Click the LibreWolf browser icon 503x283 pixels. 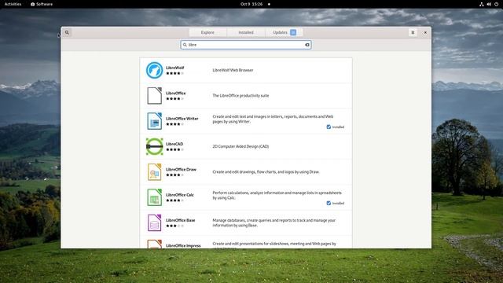pyautogui.click(x=154, y=70)
